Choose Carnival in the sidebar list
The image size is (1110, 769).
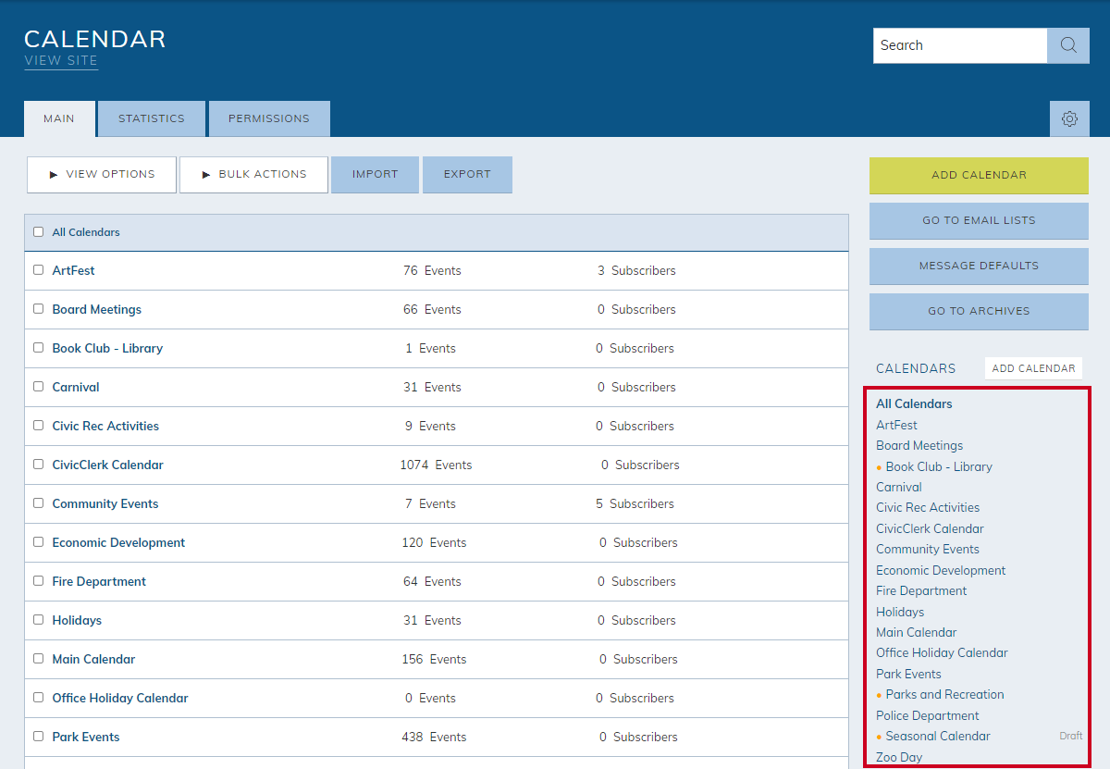[x=899, y=487]
